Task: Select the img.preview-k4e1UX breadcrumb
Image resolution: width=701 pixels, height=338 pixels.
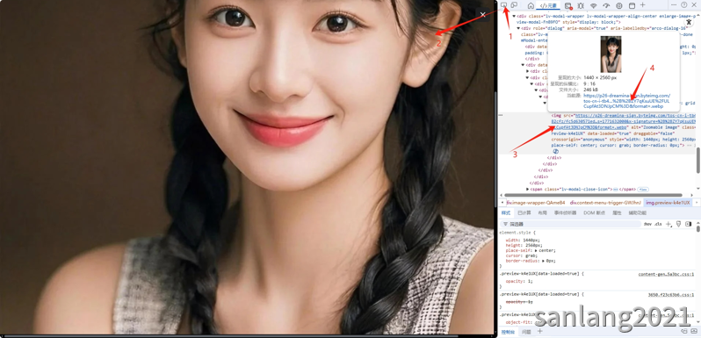Action: 668,203
